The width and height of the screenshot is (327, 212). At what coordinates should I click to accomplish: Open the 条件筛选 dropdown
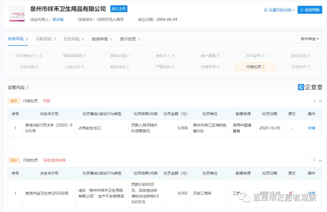pyautogui.click(x=309, y=39)
